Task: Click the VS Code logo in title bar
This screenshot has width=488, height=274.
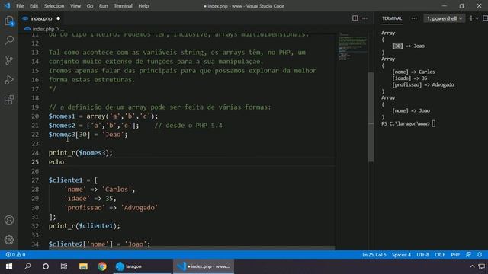Action: tap(7, 6)
